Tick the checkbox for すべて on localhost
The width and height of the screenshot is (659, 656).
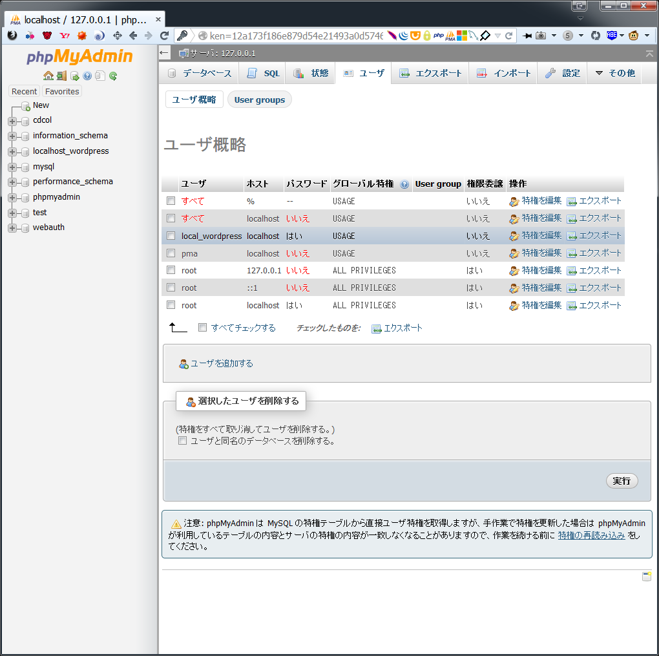(x=171, y=218)
